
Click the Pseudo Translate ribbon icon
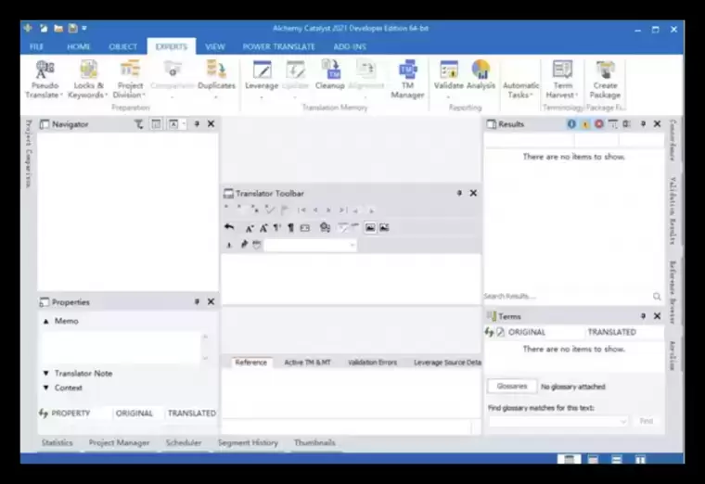click(x=44, y=70)
